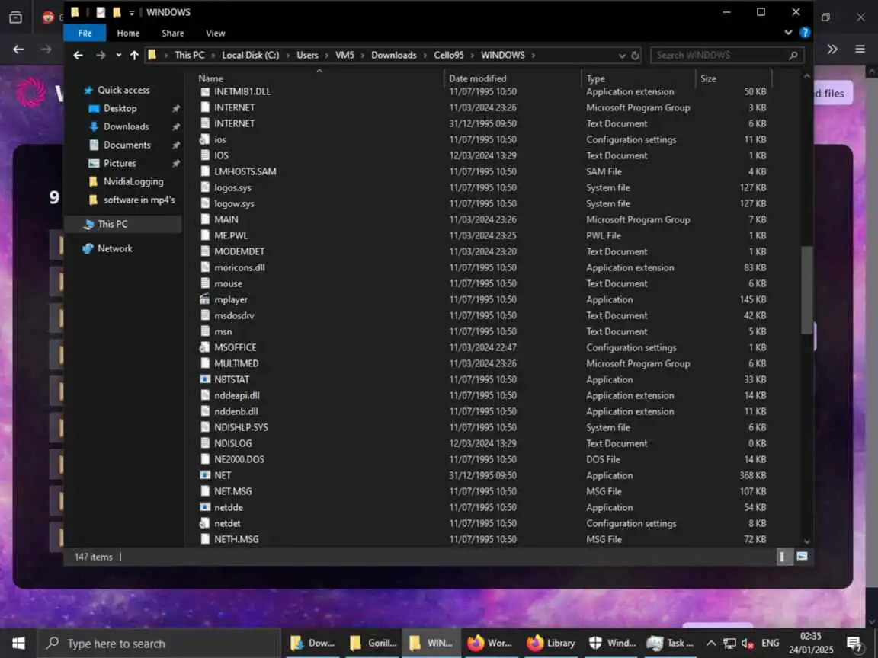Sort by Type column header

595,78
